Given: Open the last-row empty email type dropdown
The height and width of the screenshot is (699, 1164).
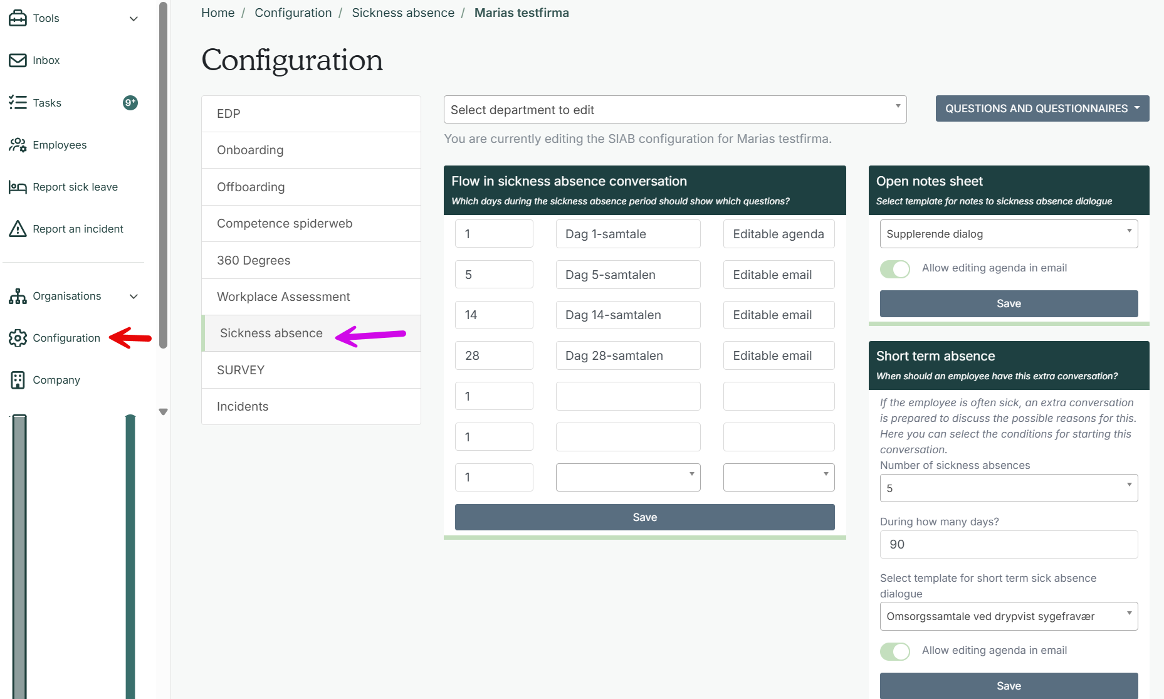Looking at the screenshot, I should (x=779, y=477).
